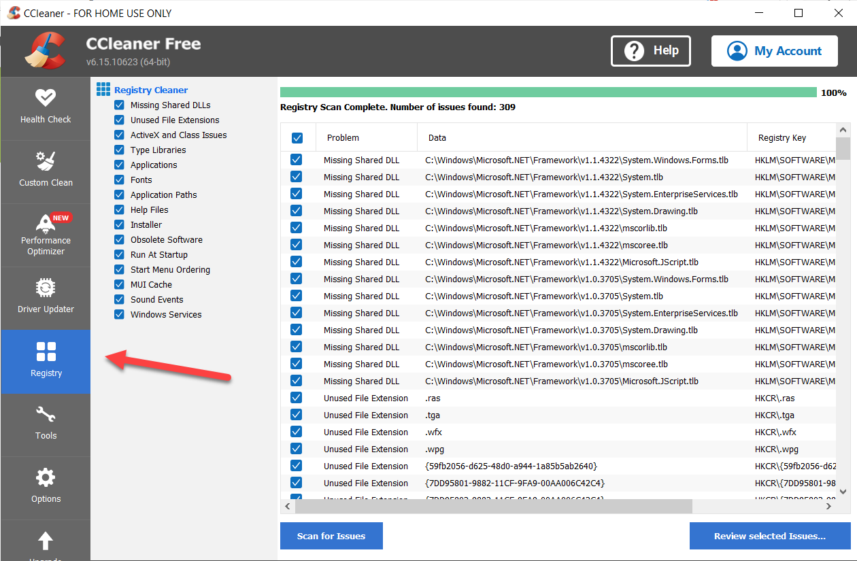Screen dimensions: 857x561
Task: Uncheck Unused File Extensions option
Action: [x=120, y=120]
